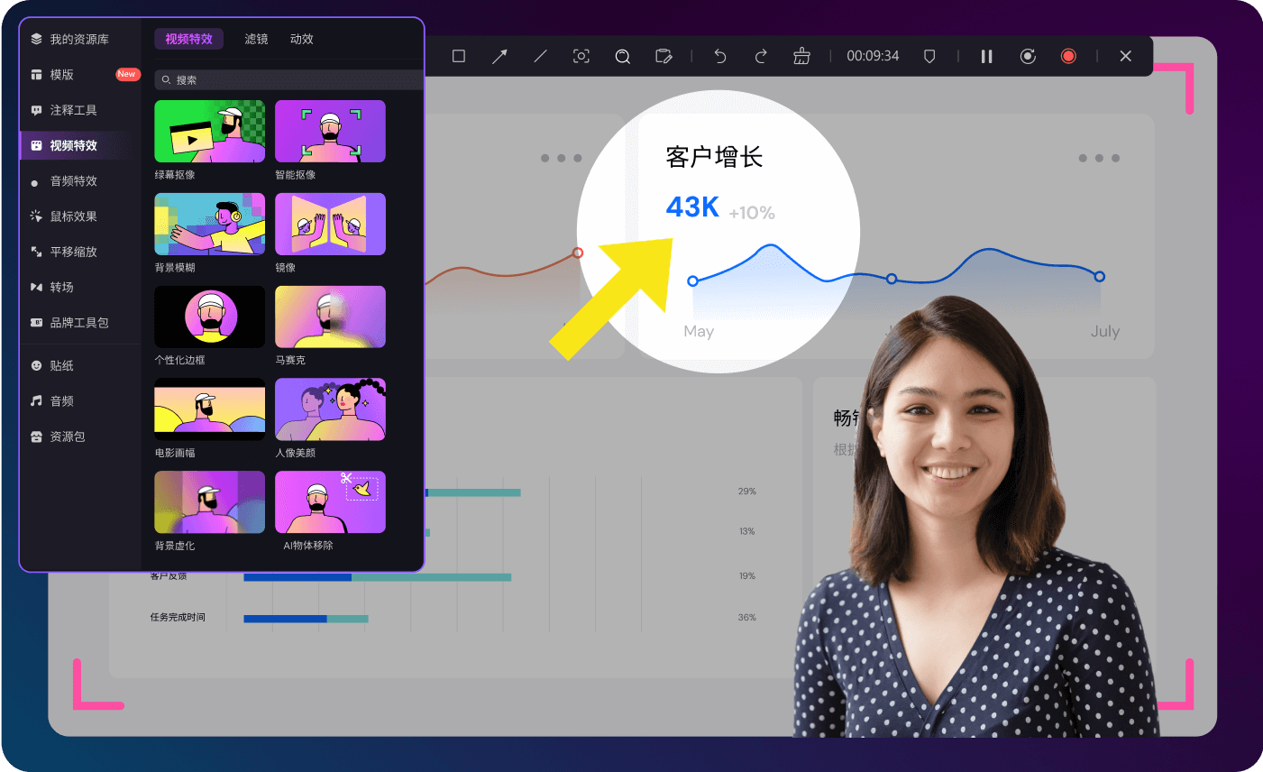Image resolution: width=1263 pixels, height=772 pixels.
Task: Click the 搜索 search field
Action: click(x=288, y=80)
